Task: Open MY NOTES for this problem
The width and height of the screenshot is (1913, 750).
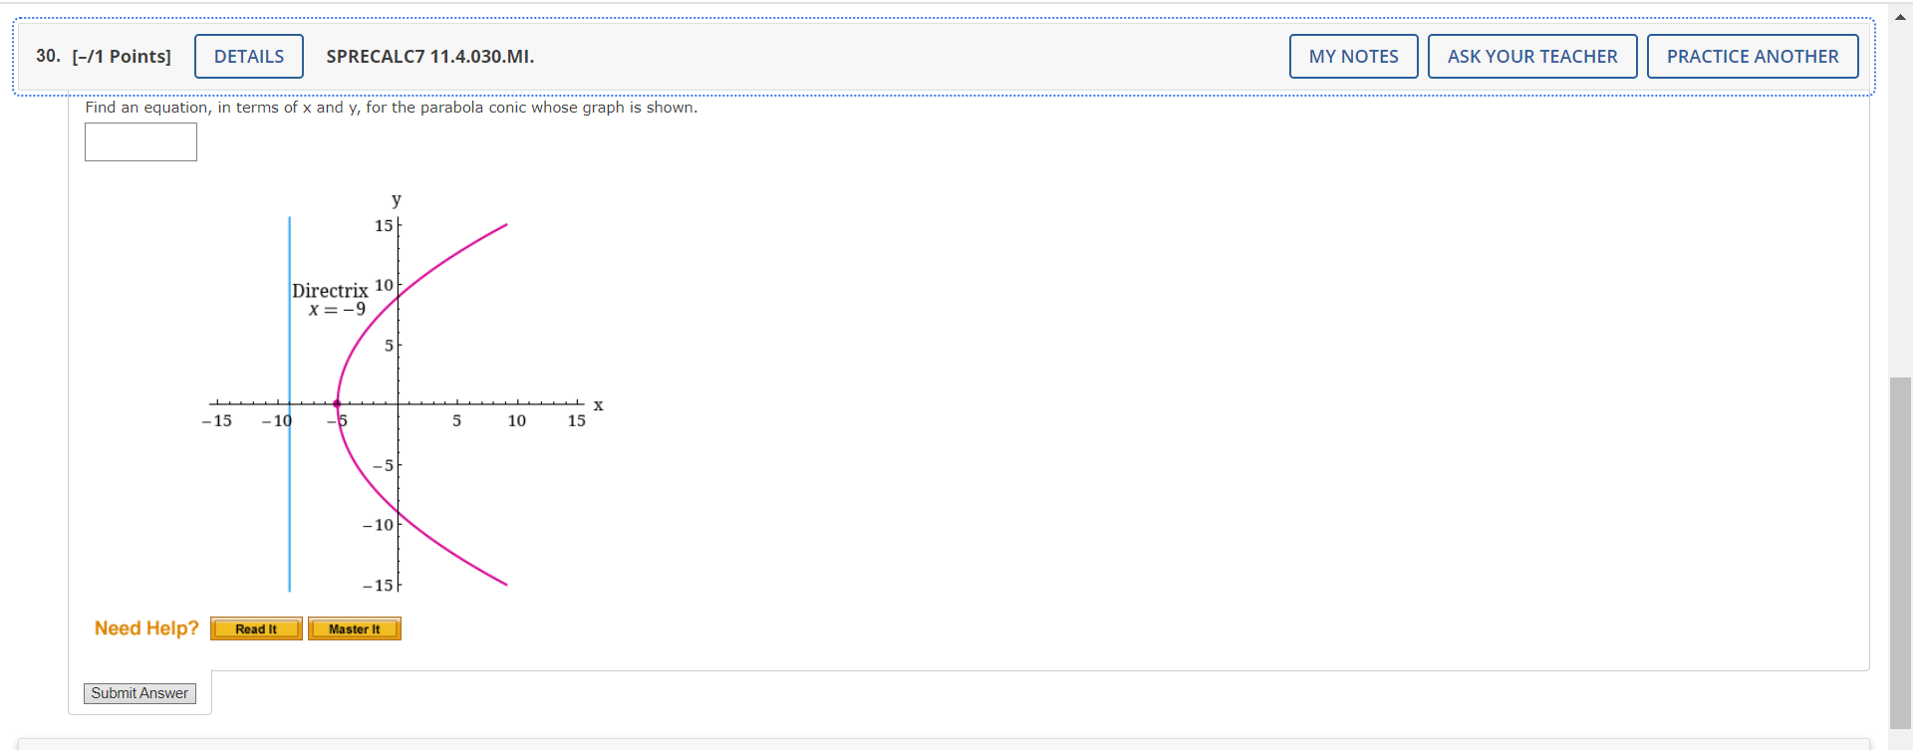Action: coord(1353,56)
